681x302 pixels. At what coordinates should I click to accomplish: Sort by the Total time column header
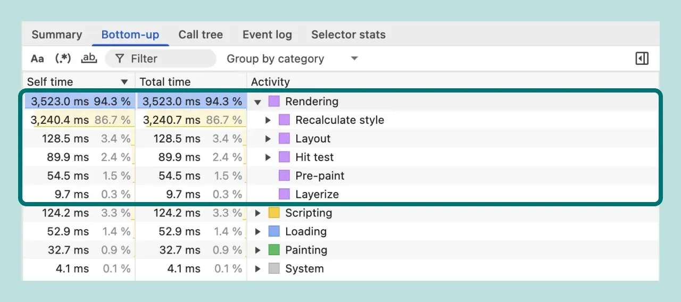coord(165,82)
